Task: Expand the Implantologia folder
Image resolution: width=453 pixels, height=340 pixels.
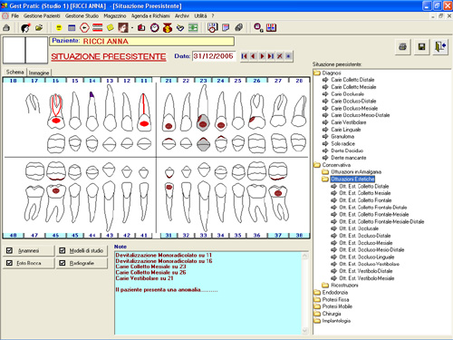Action: pyautogui.click(x=333, y=321)
